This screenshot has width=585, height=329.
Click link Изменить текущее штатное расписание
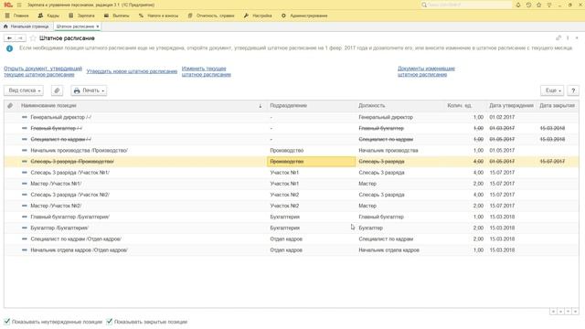(x=207, y=71)
